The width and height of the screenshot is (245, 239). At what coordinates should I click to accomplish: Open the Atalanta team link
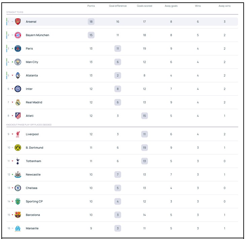(32, 76)
